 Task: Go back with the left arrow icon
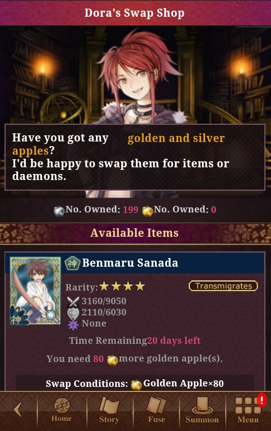(x=18, y=410)
